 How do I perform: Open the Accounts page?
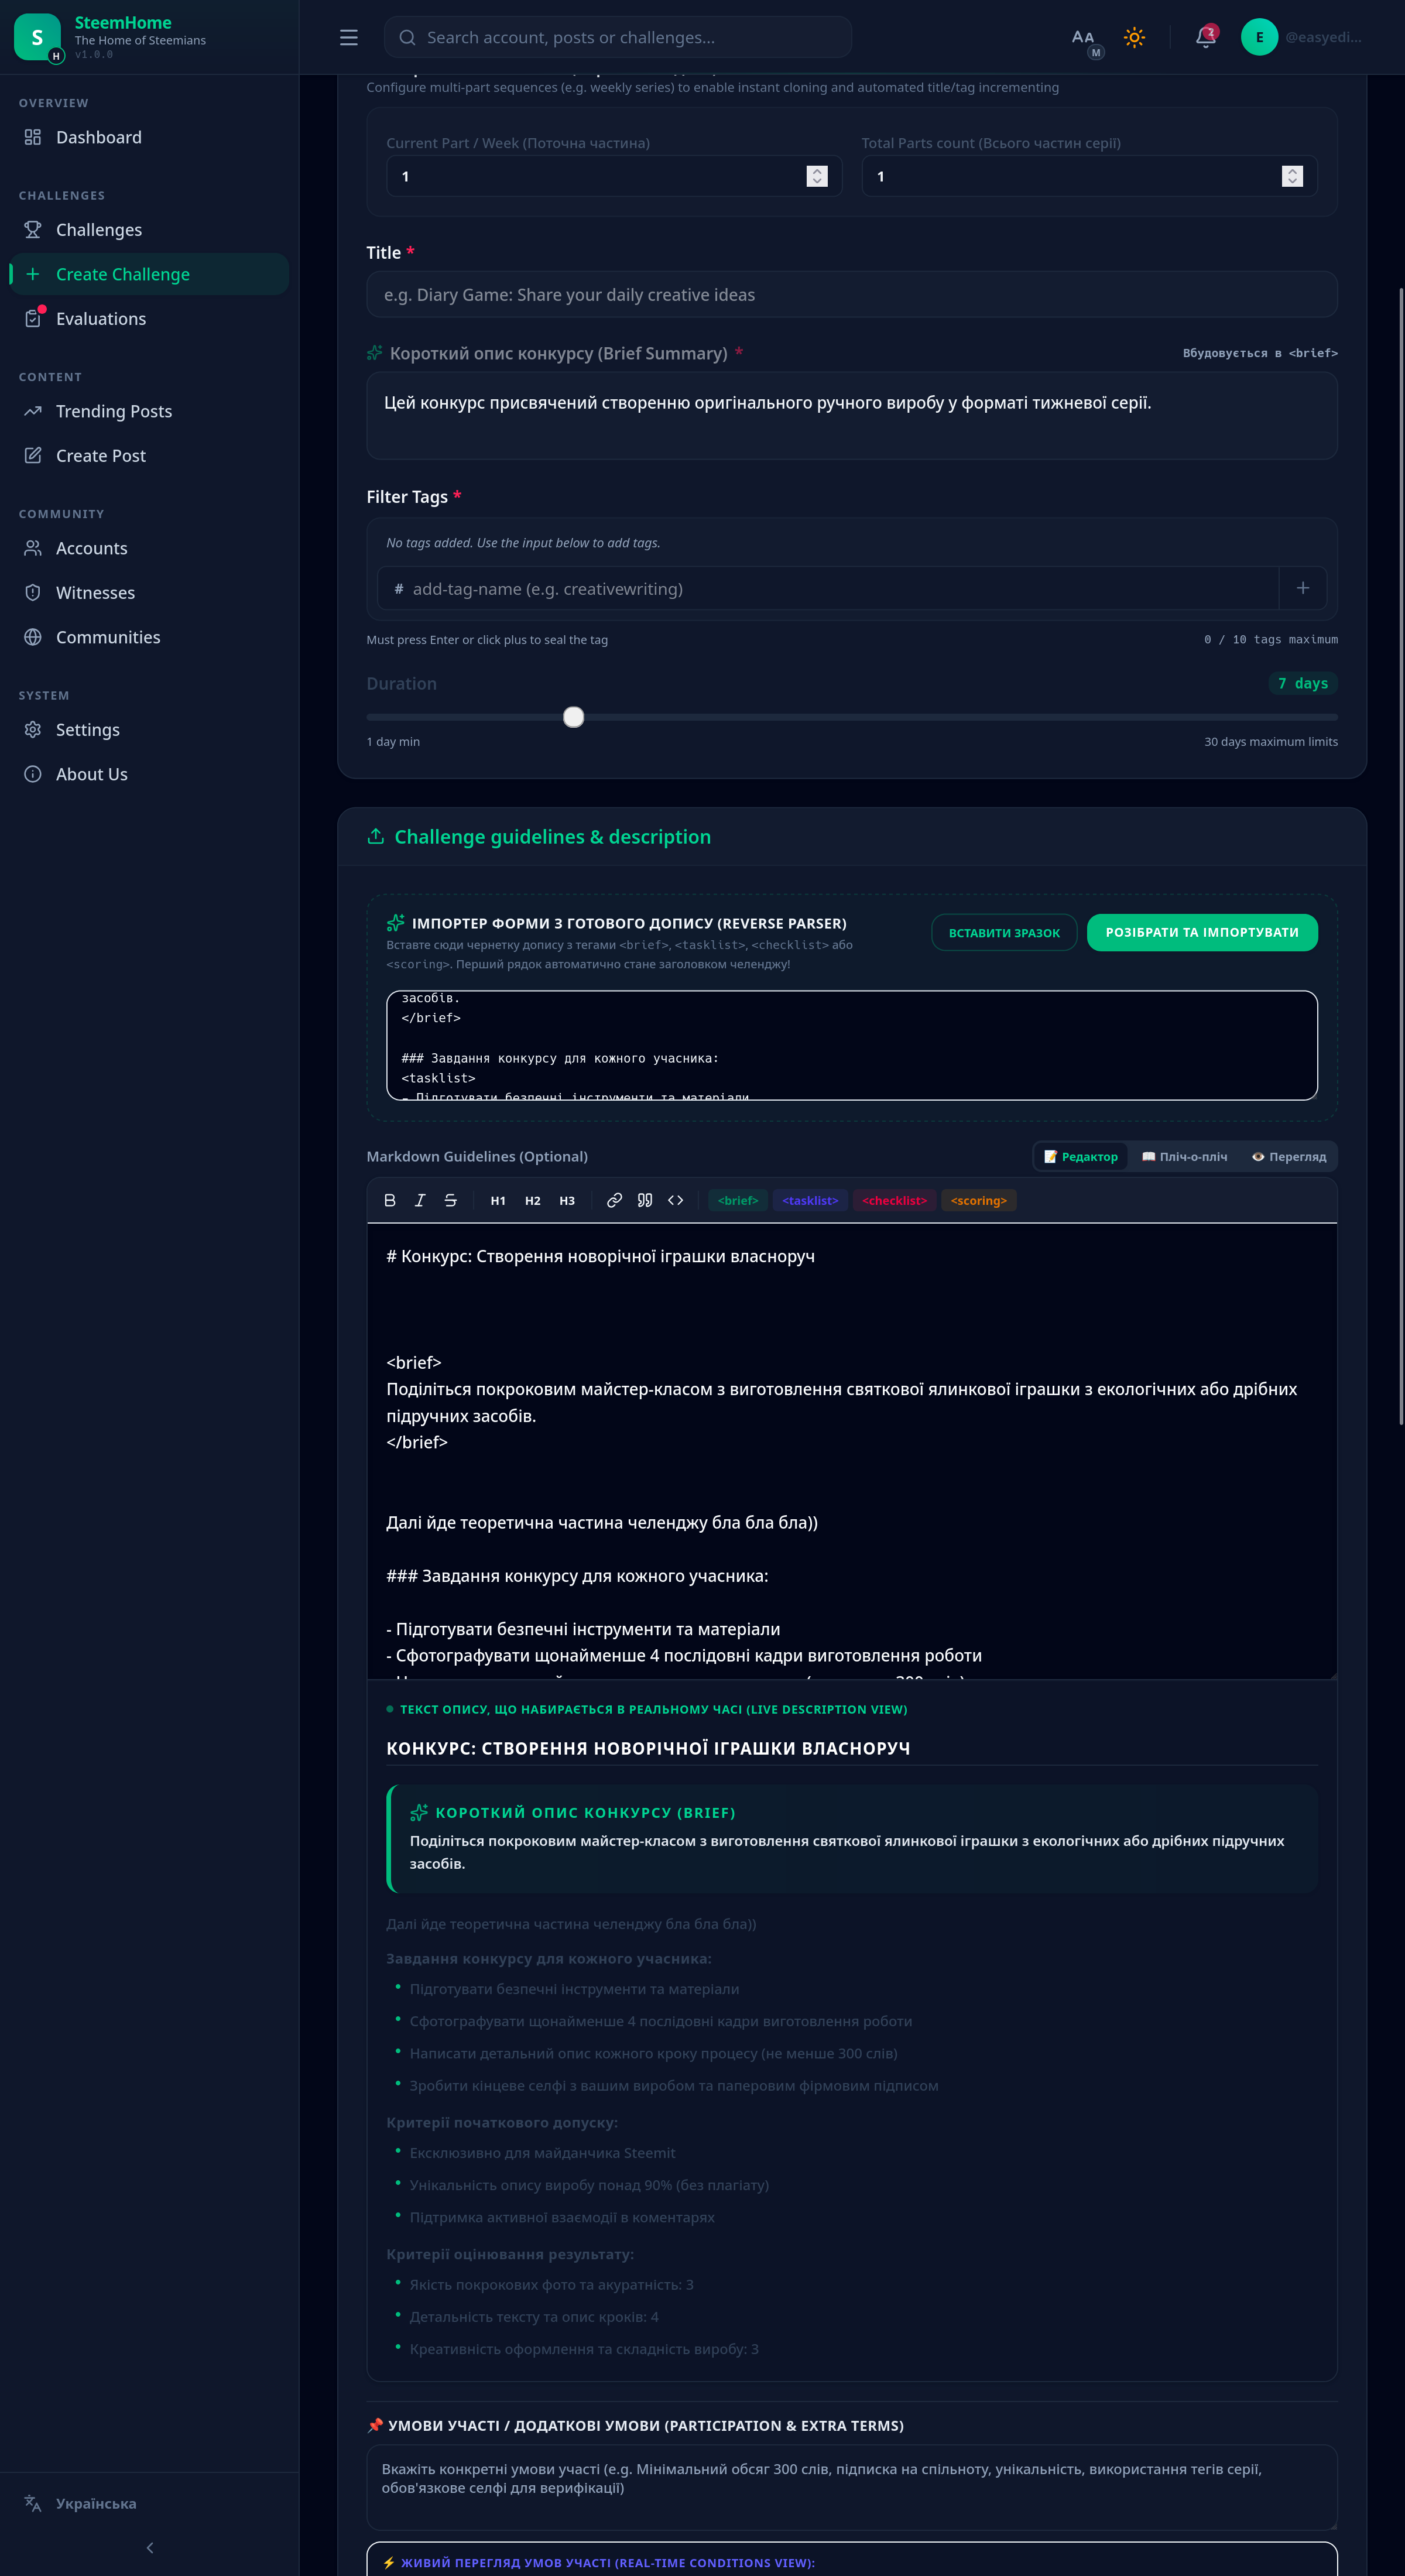coord(149,548)
